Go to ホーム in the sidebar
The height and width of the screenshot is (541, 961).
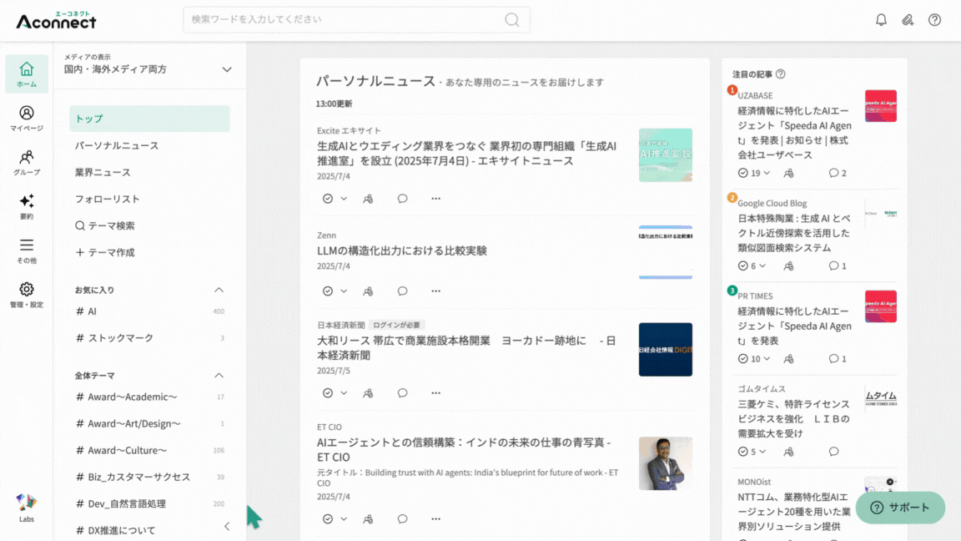(x=27, y=73)
